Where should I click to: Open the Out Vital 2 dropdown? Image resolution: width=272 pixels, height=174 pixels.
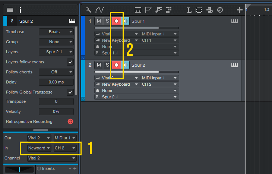(x=39, y=138)
